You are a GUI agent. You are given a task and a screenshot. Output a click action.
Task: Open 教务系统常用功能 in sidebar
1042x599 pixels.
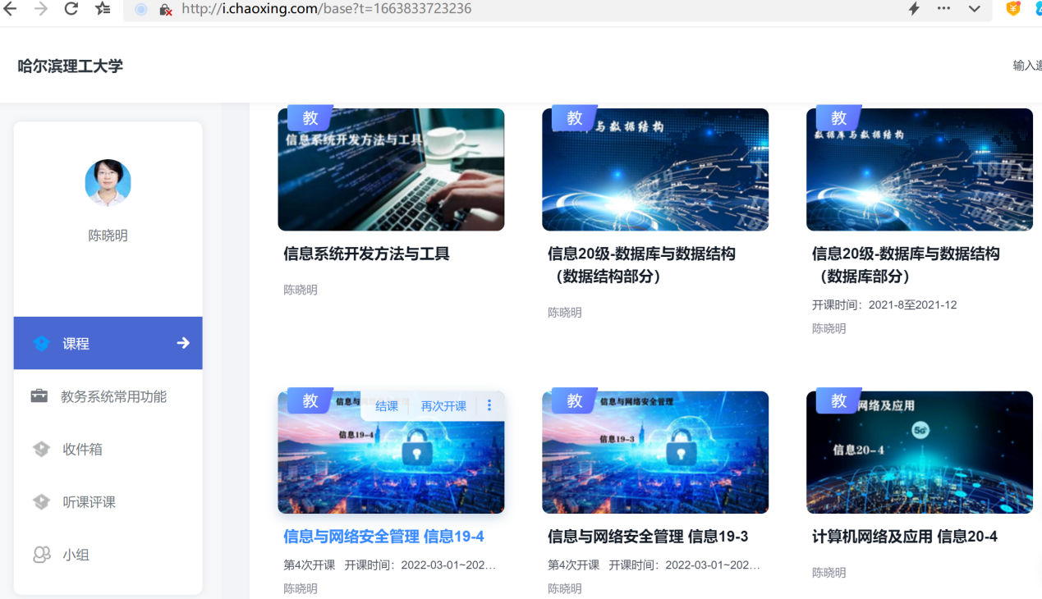[x=113, y=396]
